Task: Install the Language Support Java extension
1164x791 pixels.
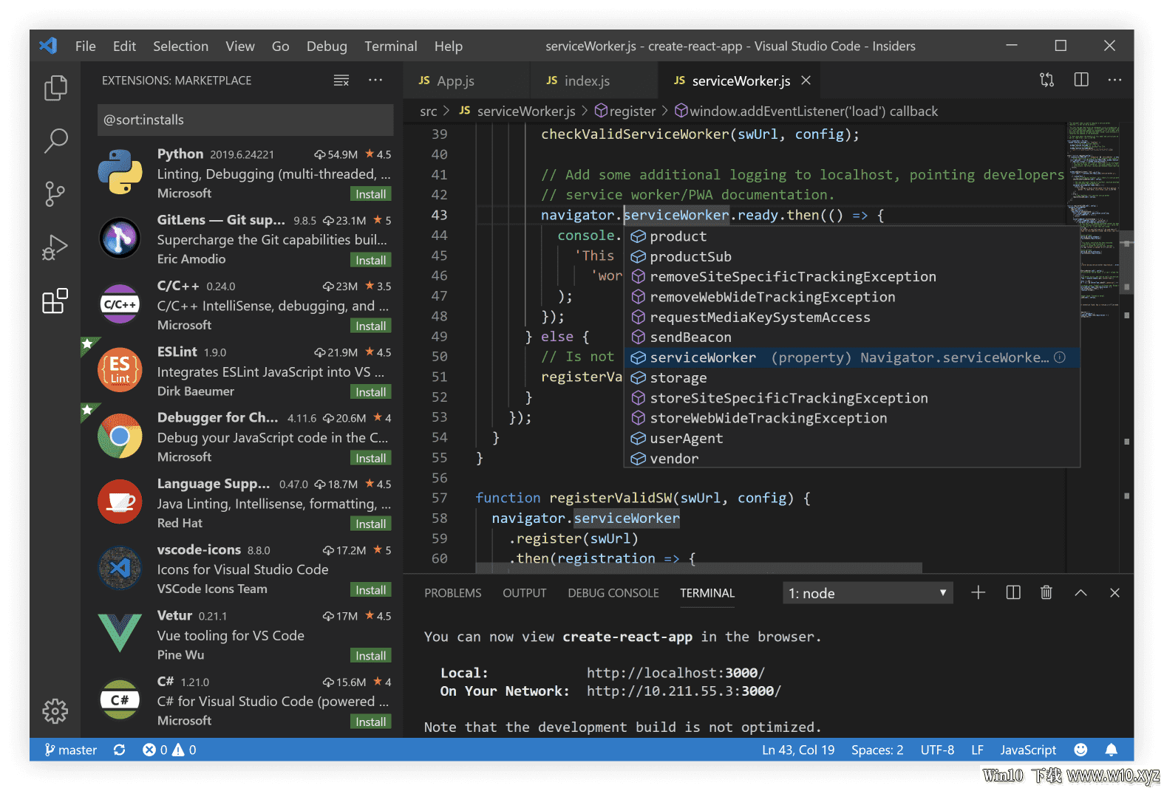Action: 370,524
